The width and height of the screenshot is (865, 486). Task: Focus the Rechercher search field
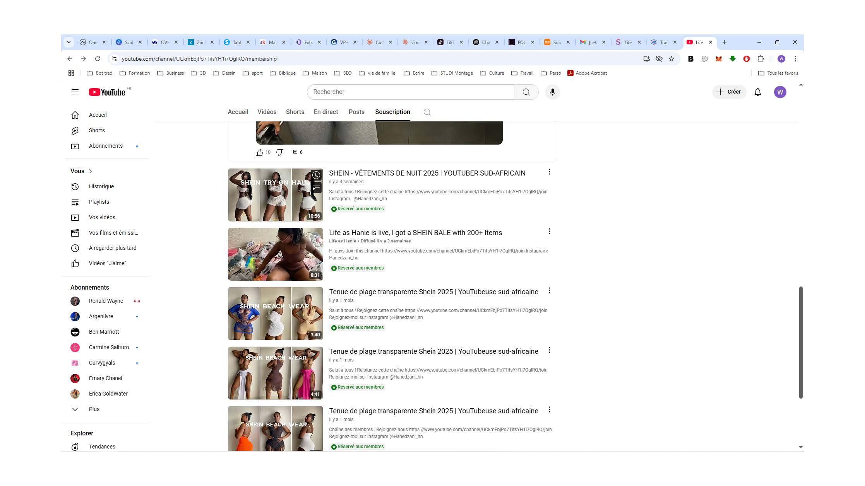click(410, 92)
